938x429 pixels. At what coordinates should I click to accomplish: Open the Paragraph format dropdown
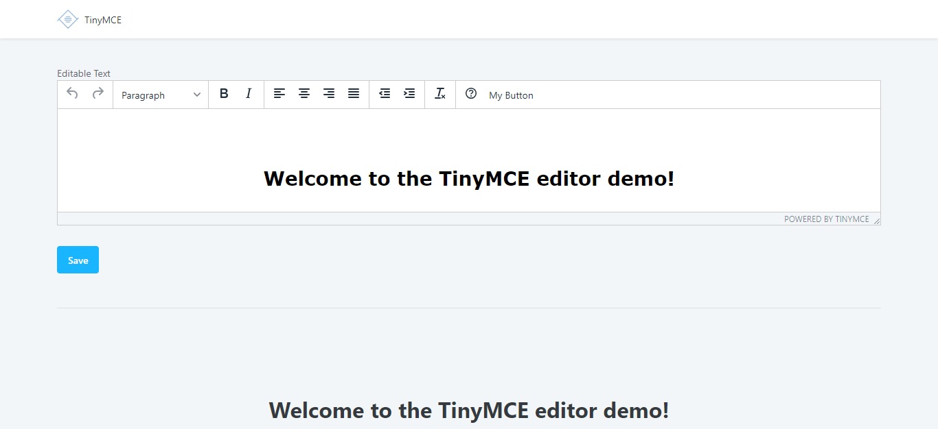click(x=161, y=95)
